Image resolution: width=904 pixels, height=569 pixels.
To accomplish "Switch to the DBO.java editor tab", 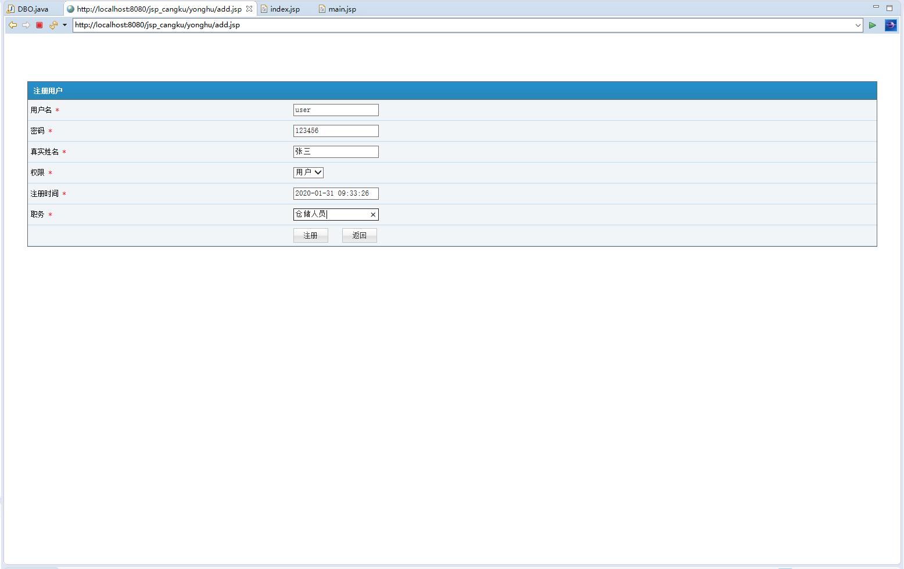I will click(x=32, y=9).
